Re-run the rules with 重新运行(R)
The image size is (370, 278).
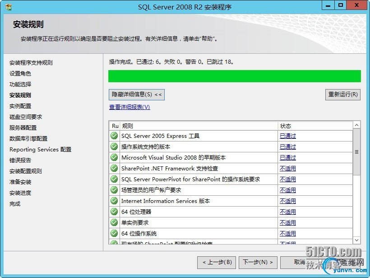coord(343,94)
